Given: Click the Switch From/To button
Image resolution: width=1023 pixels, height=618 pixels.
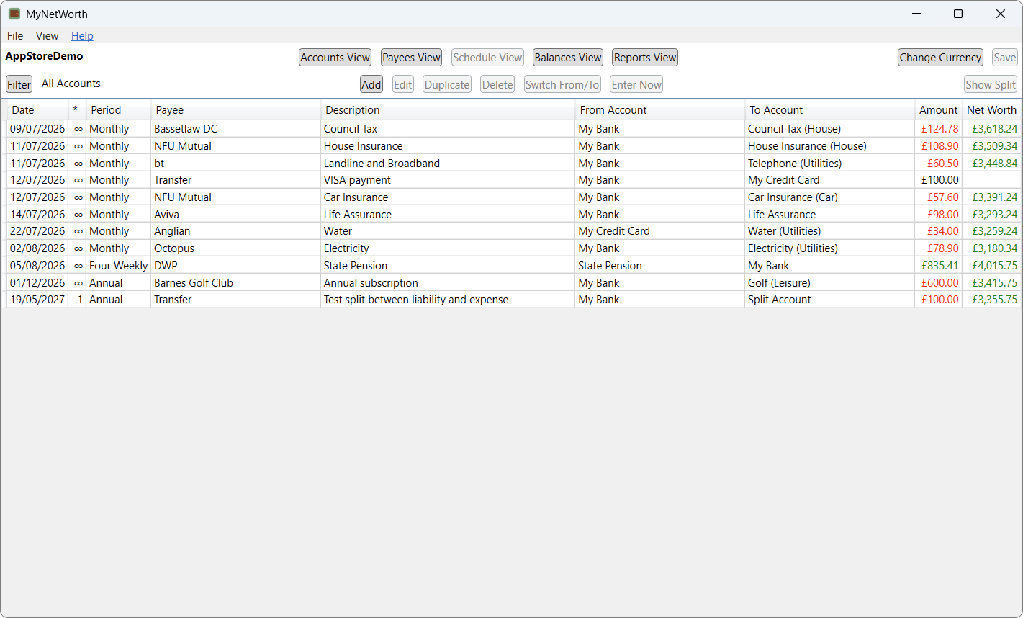Looking at the screenshot, I should [x=562, y=84].
